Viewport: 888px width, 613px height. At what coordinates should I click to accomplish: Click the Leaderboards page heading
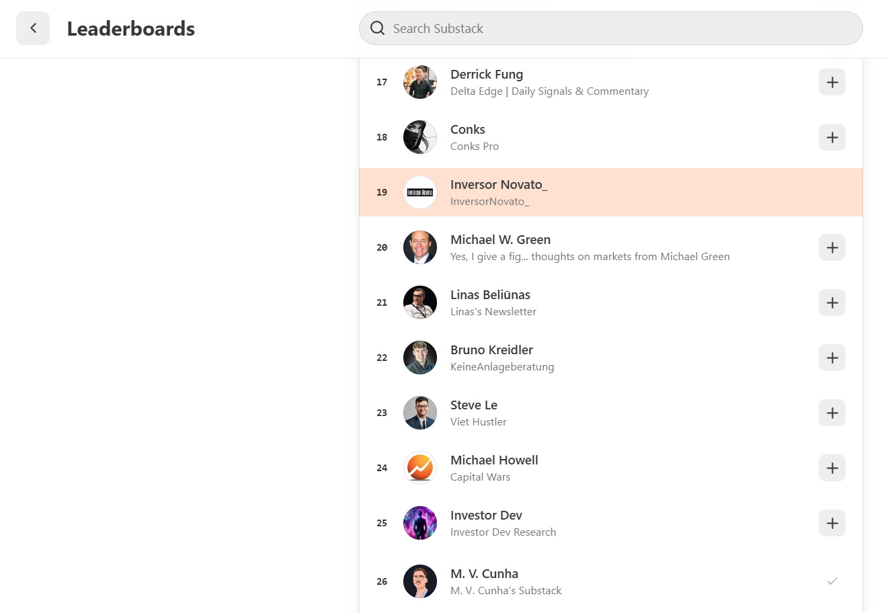click(x=131, y=29)
